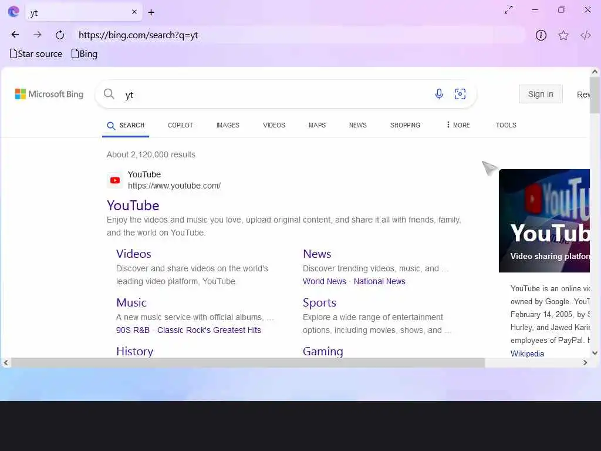601x451 pixels.
Task: Switch to the Images tab
Action: click(228, 126)
